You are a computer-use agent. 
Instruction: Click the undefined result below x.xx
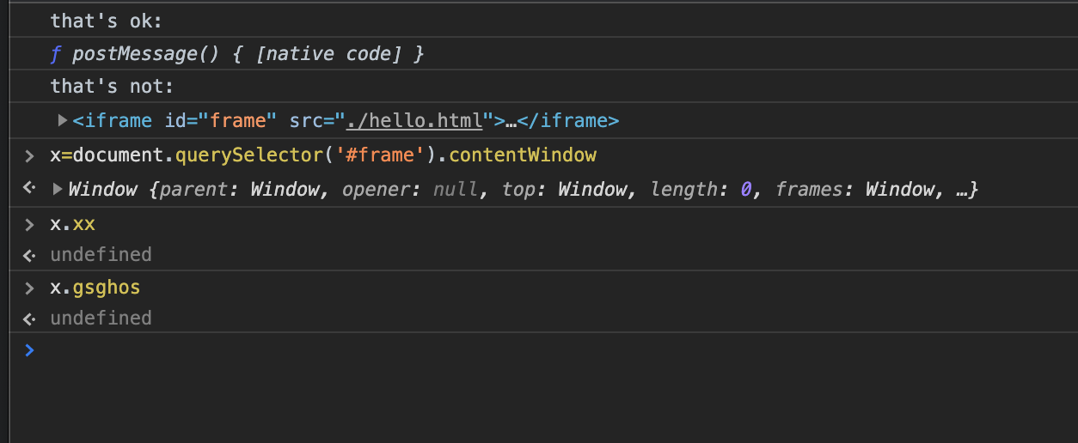click(x=101, y=254)
